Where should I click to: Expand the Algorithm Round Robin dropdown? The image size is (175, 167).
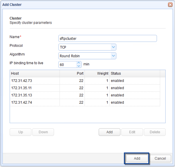click(113, 56)
